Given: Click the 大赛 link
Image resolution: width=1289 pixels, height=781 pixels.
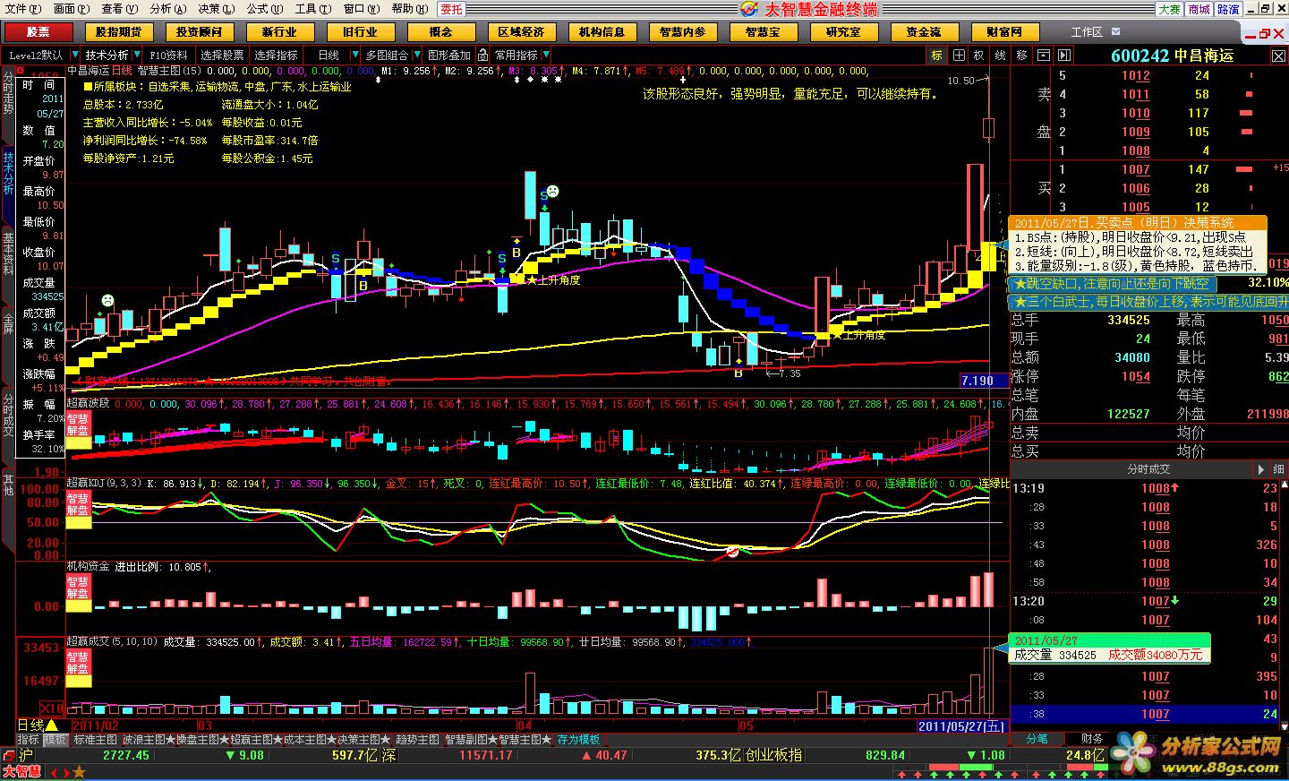Looking at the screenshot, I should pos(1169,9).
